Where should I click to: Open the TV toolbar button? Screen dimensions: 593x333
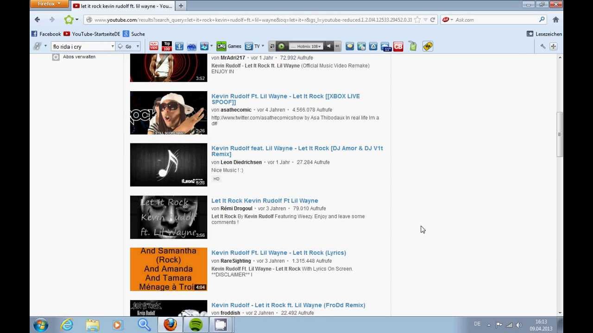(x=252, y=46)
